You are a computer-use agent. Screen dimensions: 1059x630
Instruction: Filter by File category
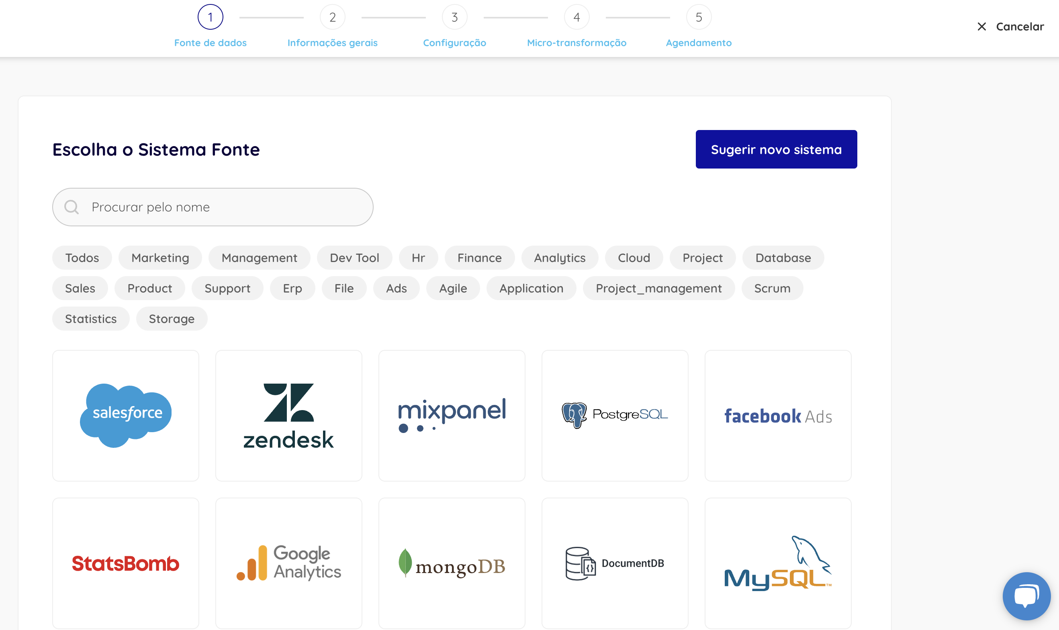(x=344, y=288)
